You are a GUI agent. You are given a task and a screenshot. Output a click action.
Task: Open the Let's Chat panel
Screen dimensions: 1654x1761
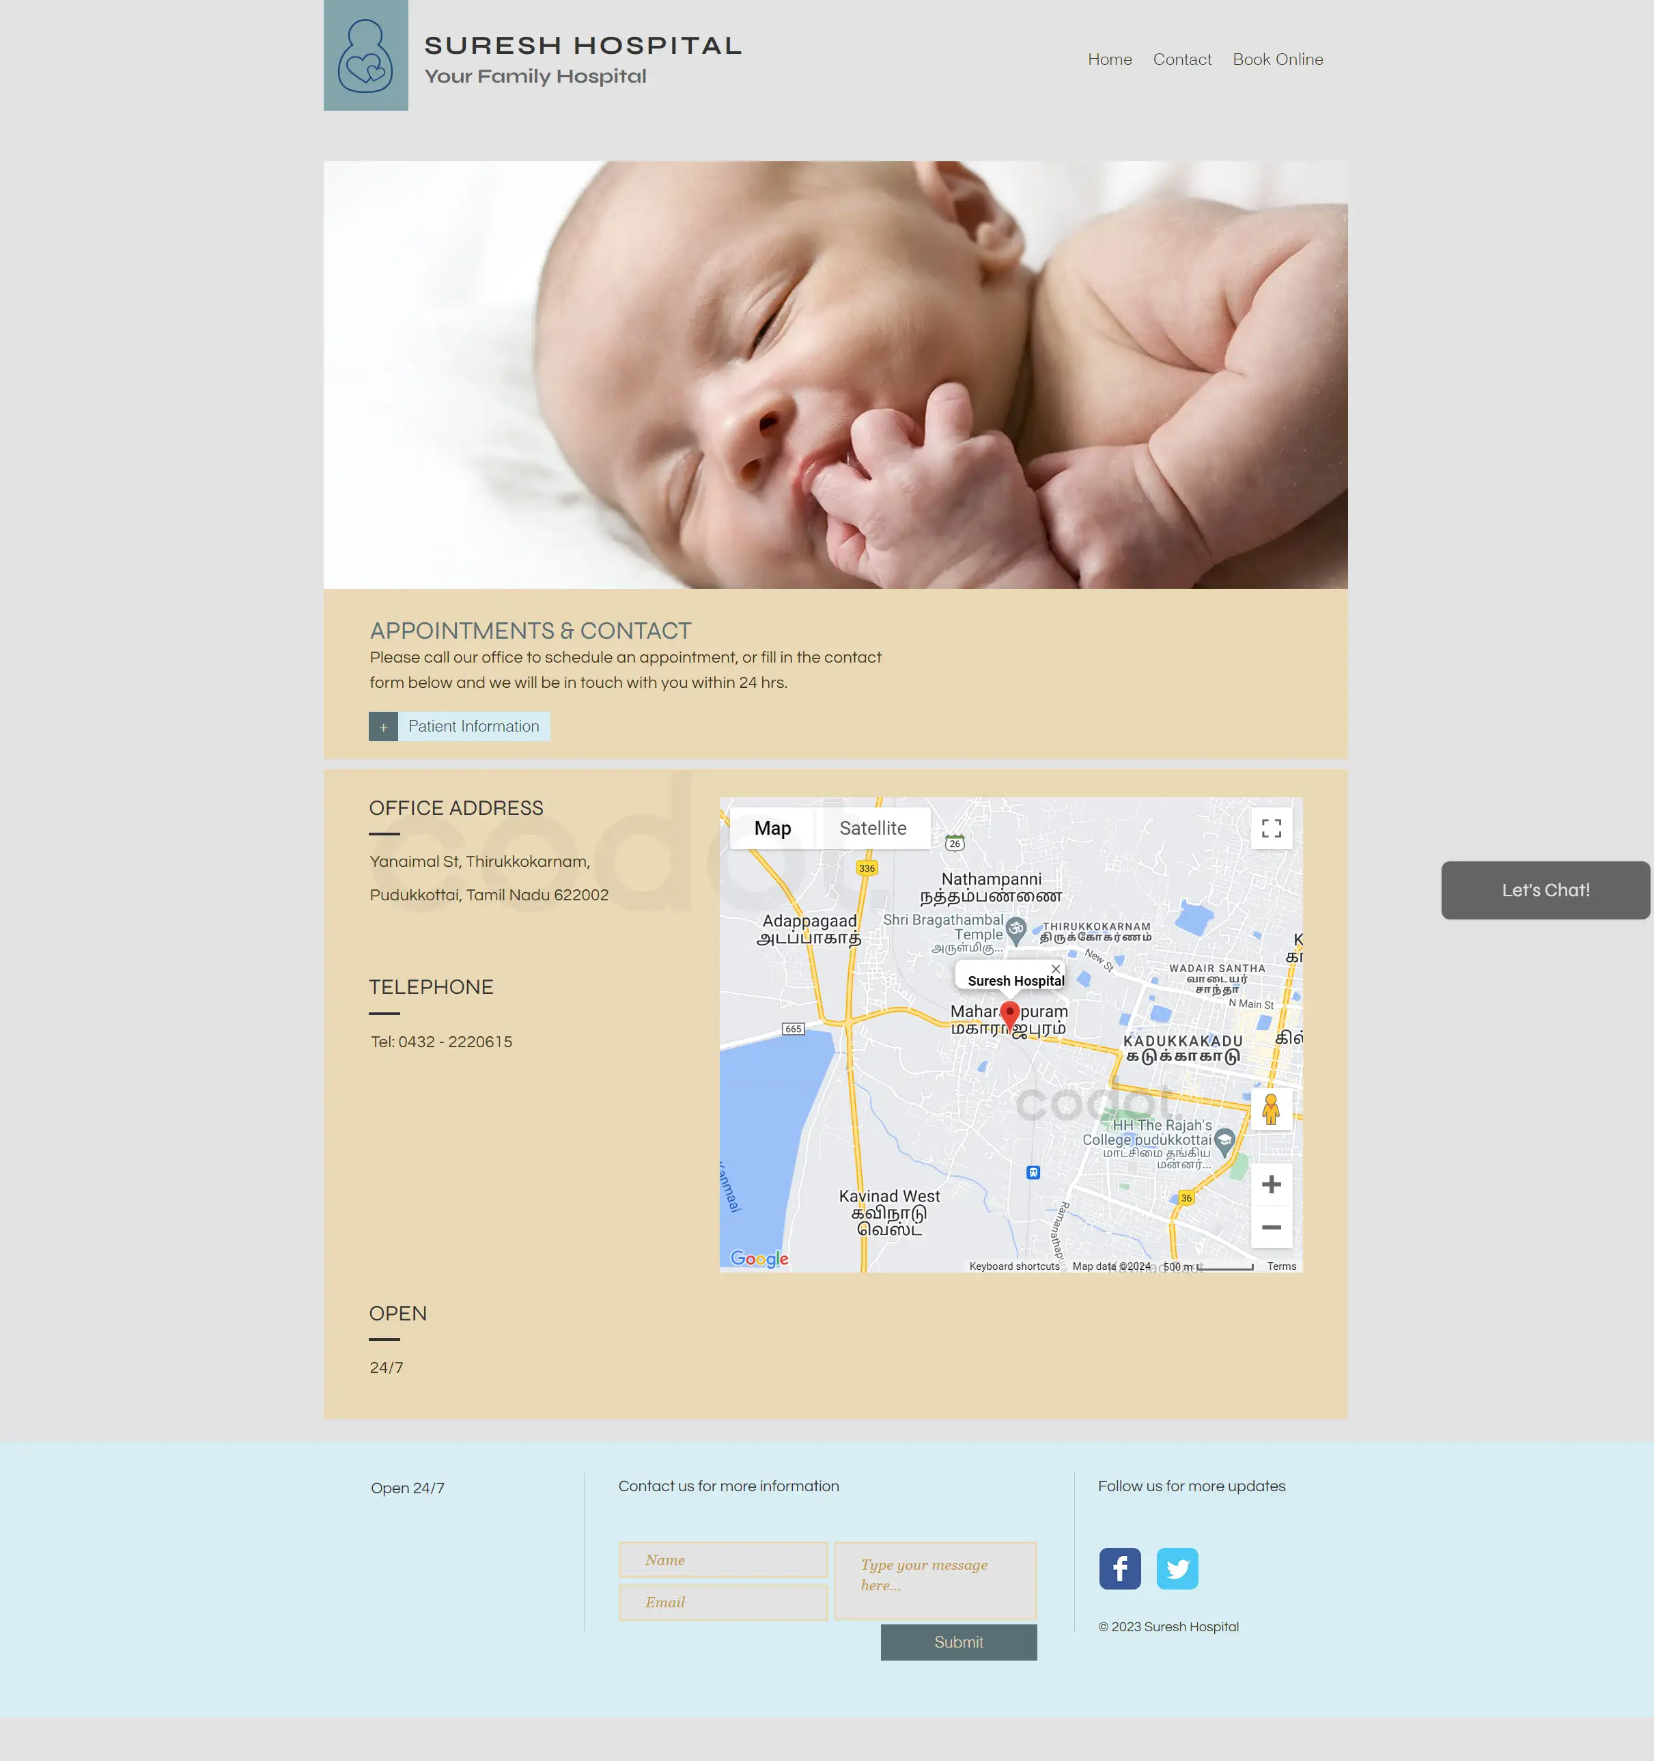coord(1545,889)
